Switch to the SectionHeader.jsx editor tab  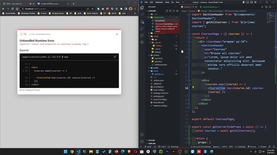pyautogui.click(x=210, y=7)
